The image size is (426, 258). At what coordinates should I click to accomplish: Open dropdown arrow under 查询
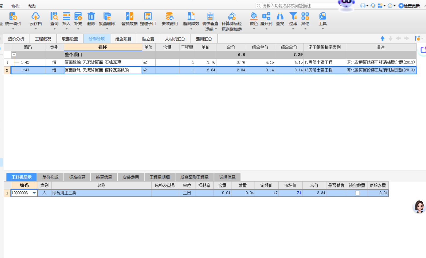54,29
